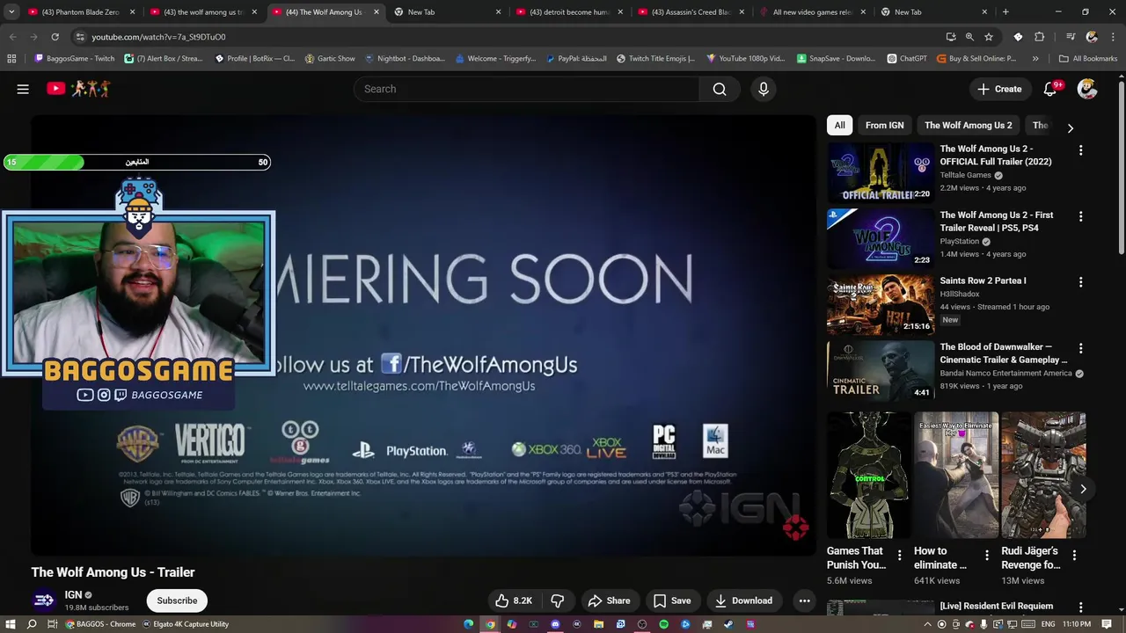Viewport: 1126px width, 633px height.
Task: Open Windows Start menu
Action: tap(11, 624)
